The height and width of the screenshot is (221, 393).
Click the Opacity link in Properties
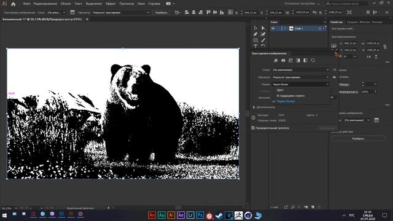tap(348, 91)
